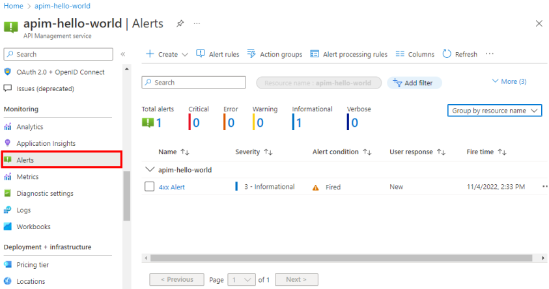
Task: Open the Columns chooser
Action: pos(415,54)
